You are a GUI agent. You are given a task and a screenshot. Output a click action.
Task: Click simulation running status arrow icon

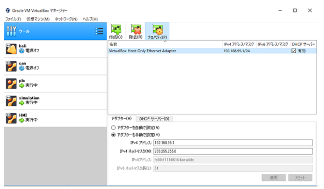22,103
